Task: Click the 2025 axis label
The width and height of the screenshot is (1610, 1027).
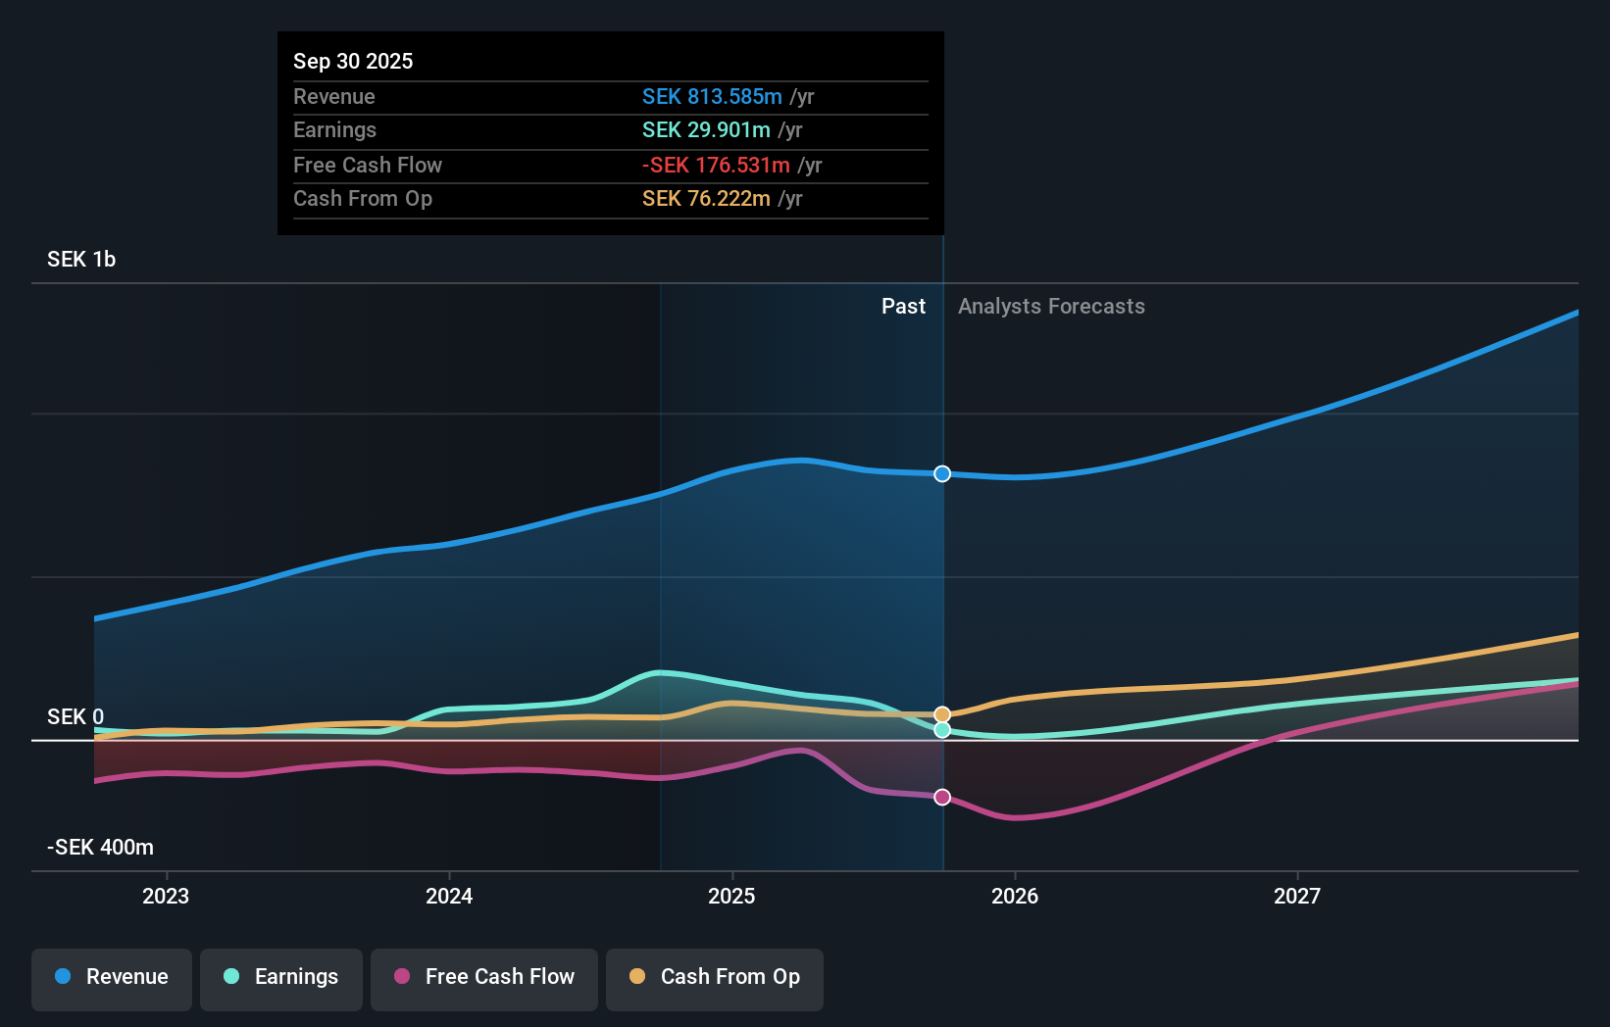Action: [731, 896]
